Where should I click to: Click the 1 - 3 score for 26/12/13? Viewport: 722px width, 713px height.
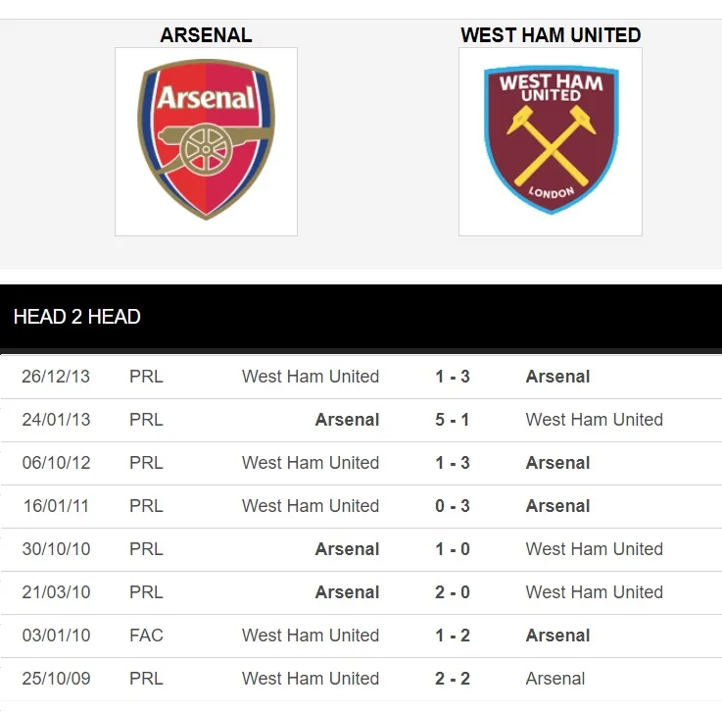coord(453,377)
